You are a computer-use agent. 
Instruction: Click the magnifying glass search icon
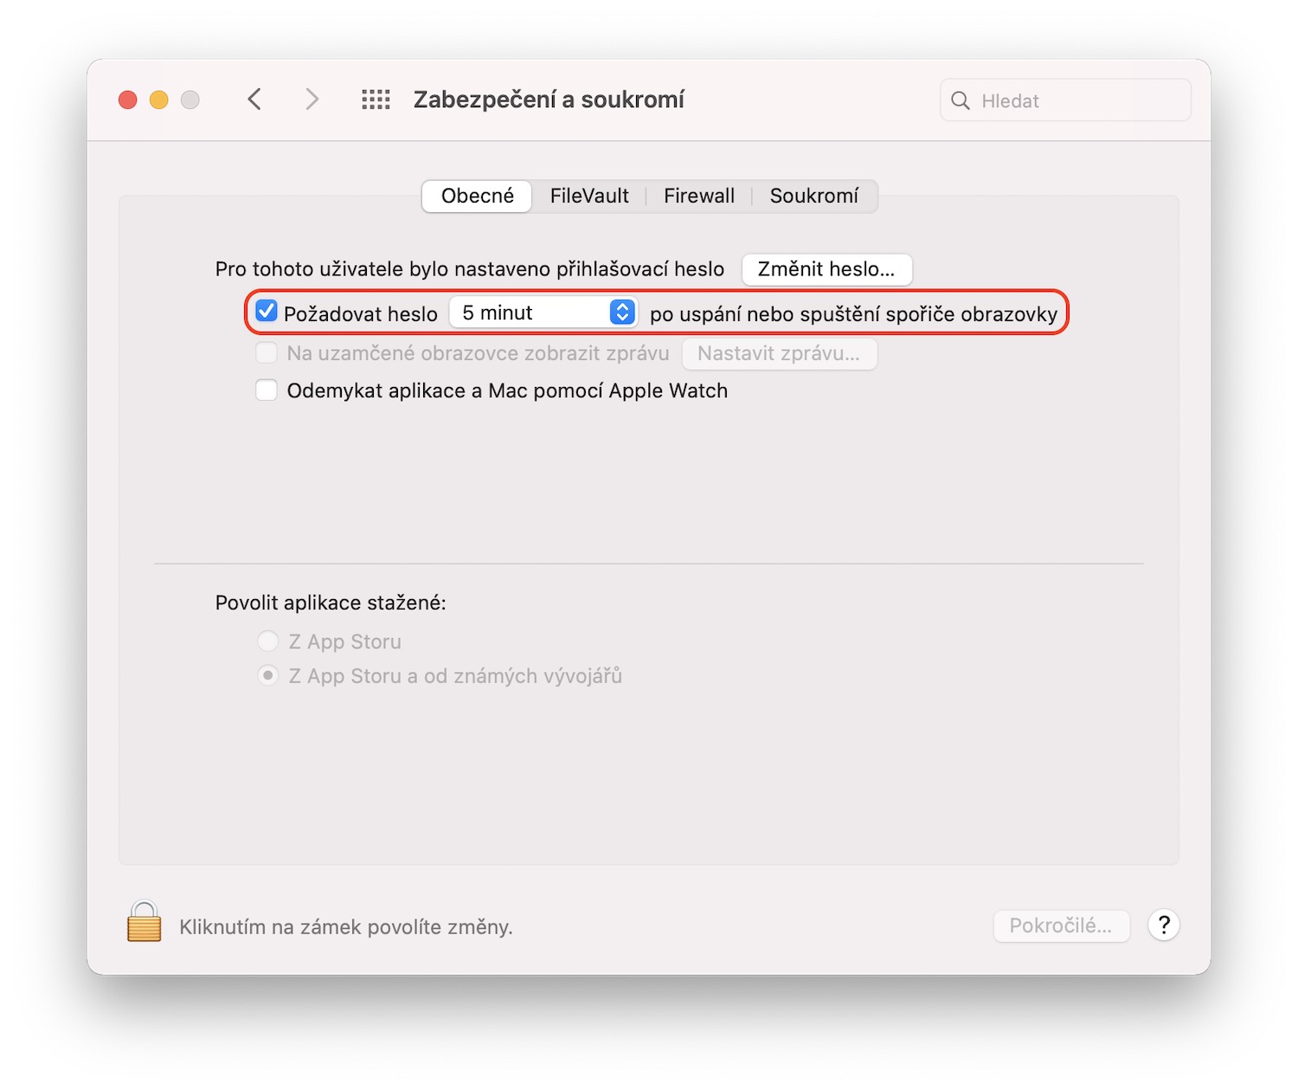[x=961, y=100]
